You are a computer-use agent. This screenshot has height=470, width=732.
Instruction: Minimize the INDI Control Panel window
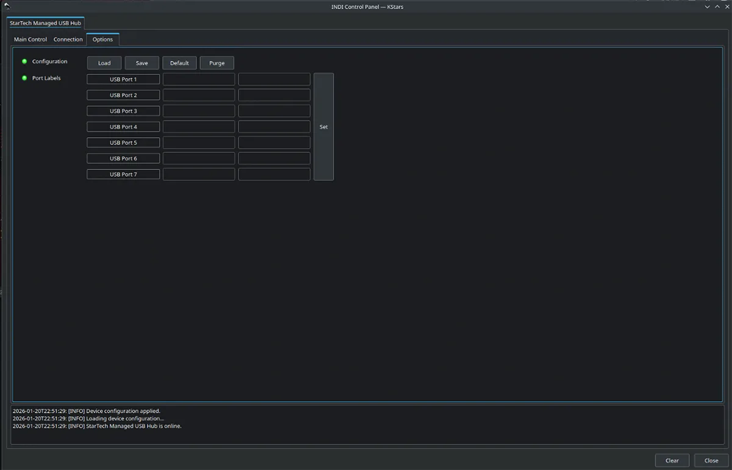coord(707,7)
